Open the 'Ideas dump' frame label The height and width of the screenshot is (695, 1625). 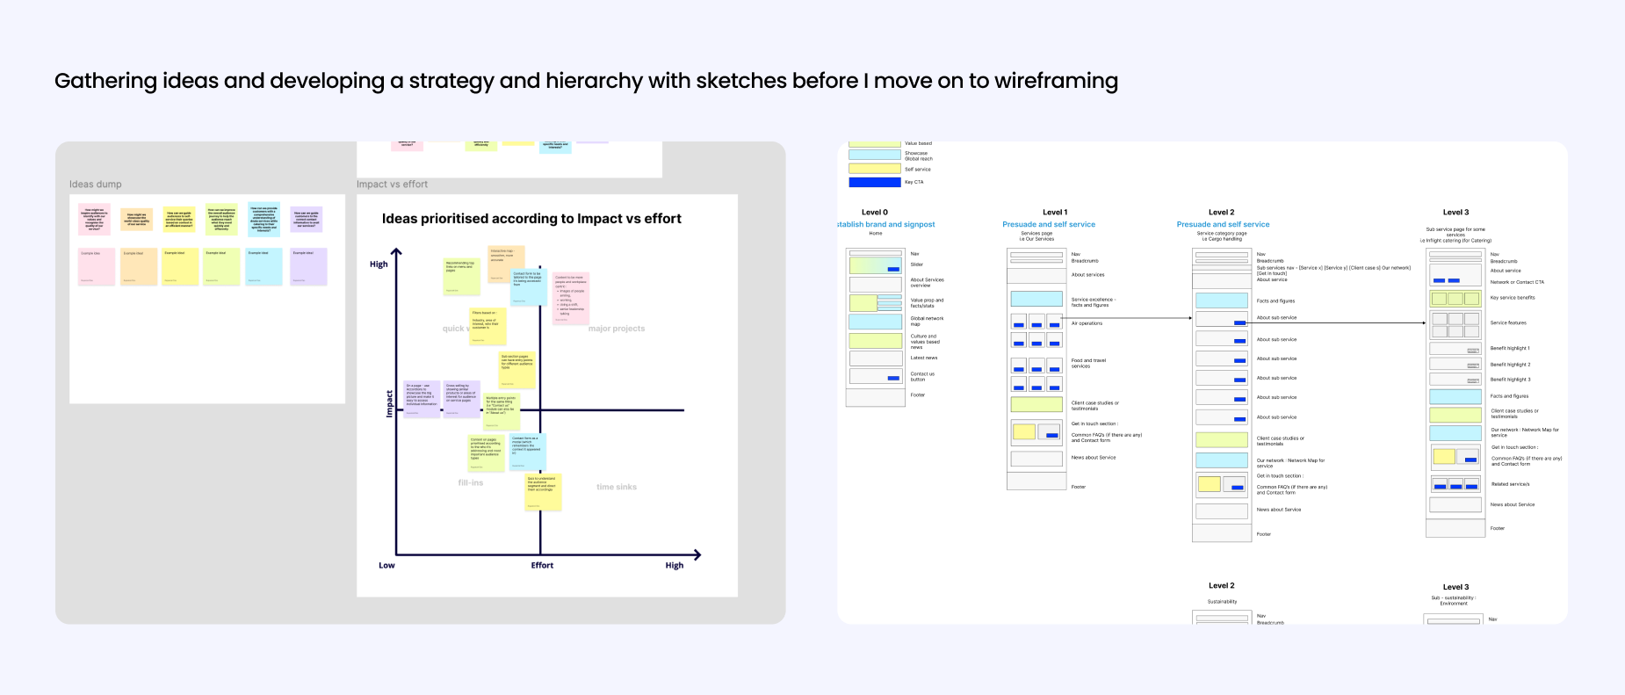click(96, 185)
